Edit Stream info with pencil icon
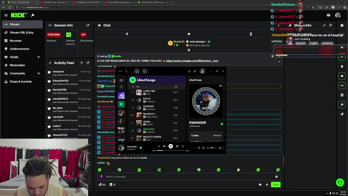Image resolution: width=348 pixels, height=196 pixels. [x=324, y=25]
